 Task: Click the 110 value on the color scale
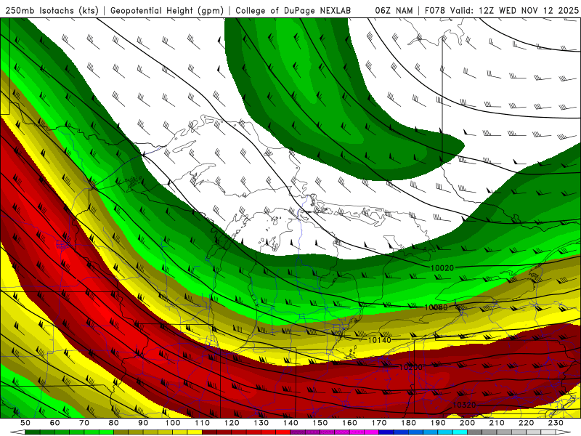(202, 423)
